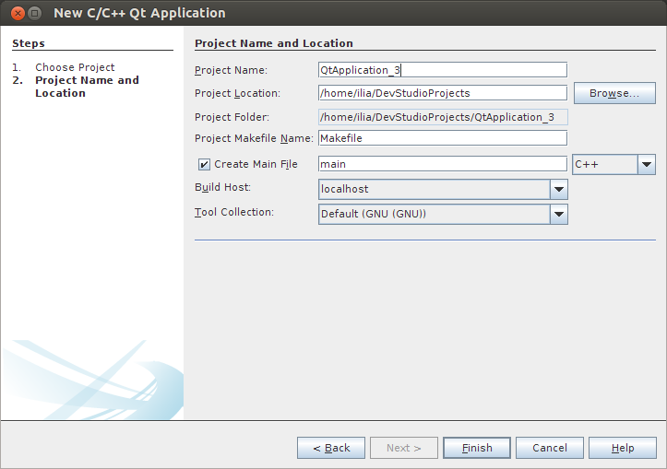Viewport: 667px width, 469px height.
Task: Expand the Build Host dropdown
Action: pos(558,189)
